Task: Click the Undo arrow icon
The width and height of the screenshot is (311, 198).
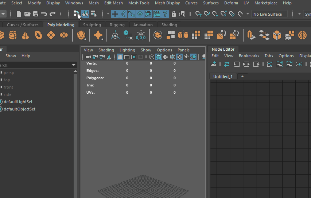Action: tap(44, 14)
